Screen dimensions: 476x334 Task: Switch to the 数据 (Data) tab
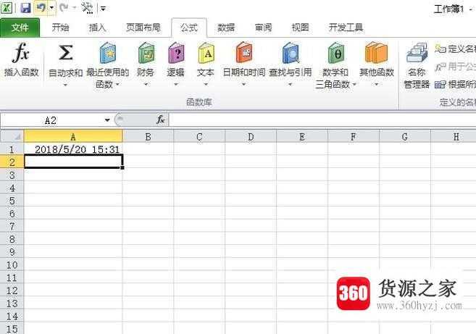(x=226, y=28)
